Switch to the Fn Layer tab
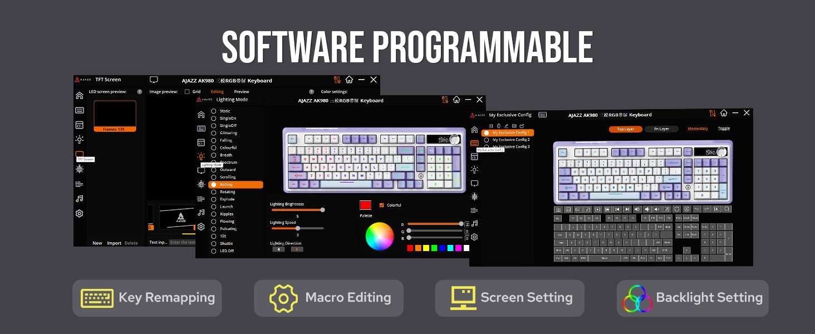The height and width of the screenshot is (334, 815). (661, 129)
